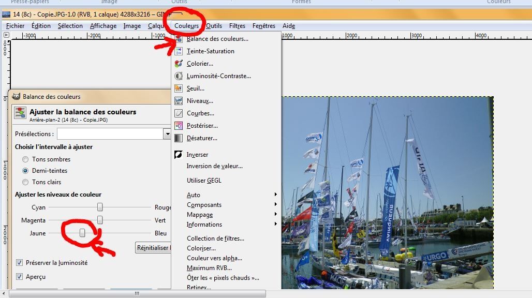This screenshot has width=532, height=298.
Task: Click the Courbes curve icon
Action: coord(179,113)
